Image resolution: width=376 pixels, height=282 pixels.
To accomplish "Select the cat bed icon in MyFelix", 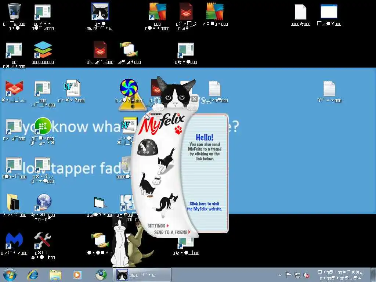I will [x=147, y=147].
